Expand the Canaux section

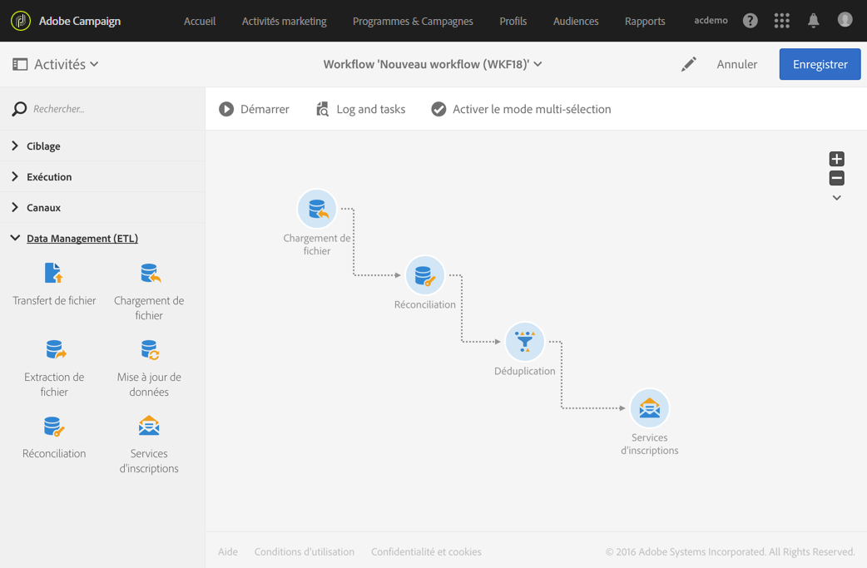pos(43,208)
